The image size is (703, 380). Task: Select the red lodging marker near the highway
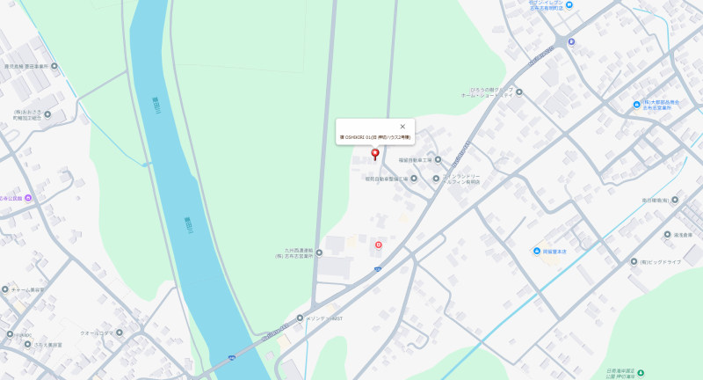coord(379,245)
